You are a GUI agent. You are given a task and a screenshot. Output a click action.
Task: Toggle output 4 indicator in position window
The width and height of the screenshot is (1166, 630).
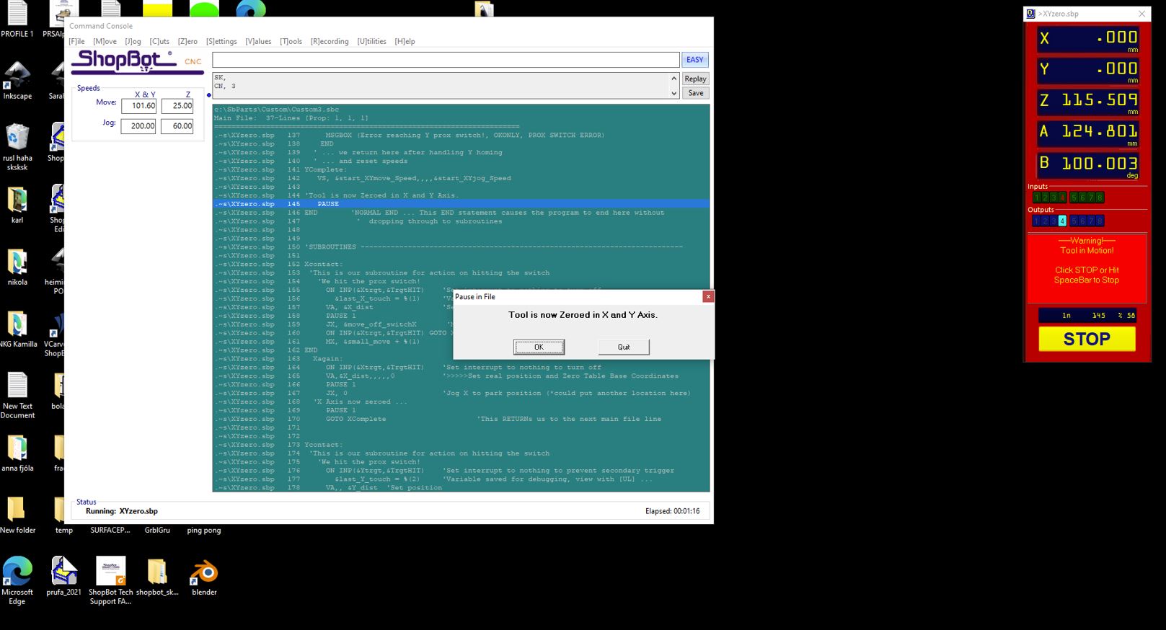point(1062,221)
